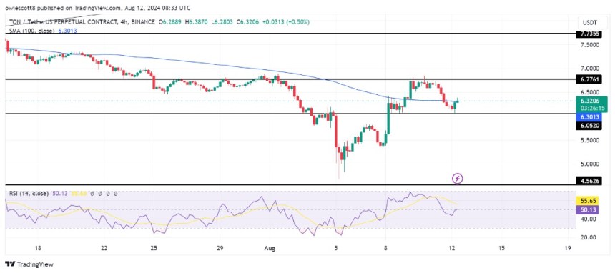615x273 pixels.
Task: Click the purple lightning event icon
Action: 458,179
